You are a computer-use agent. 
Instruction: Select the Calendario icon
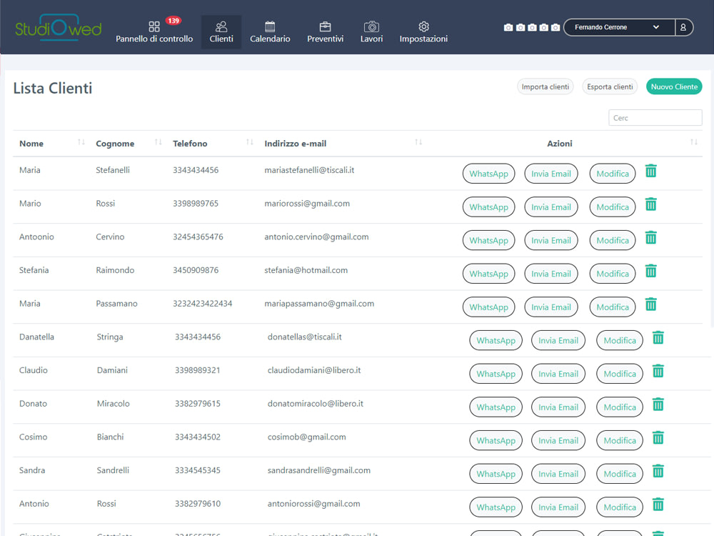click(270, 26)
